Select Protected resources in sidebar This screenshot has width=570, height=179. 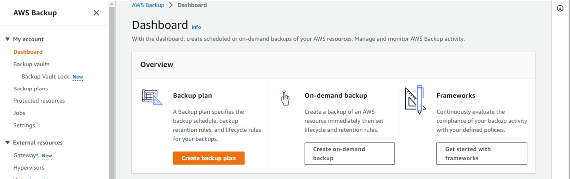(x=39, y=101)
